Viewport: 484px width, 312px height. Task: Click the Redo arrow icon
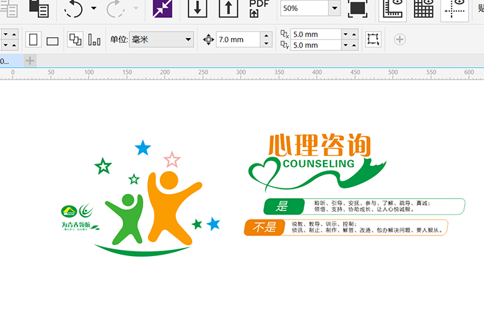tap(115, 8)
